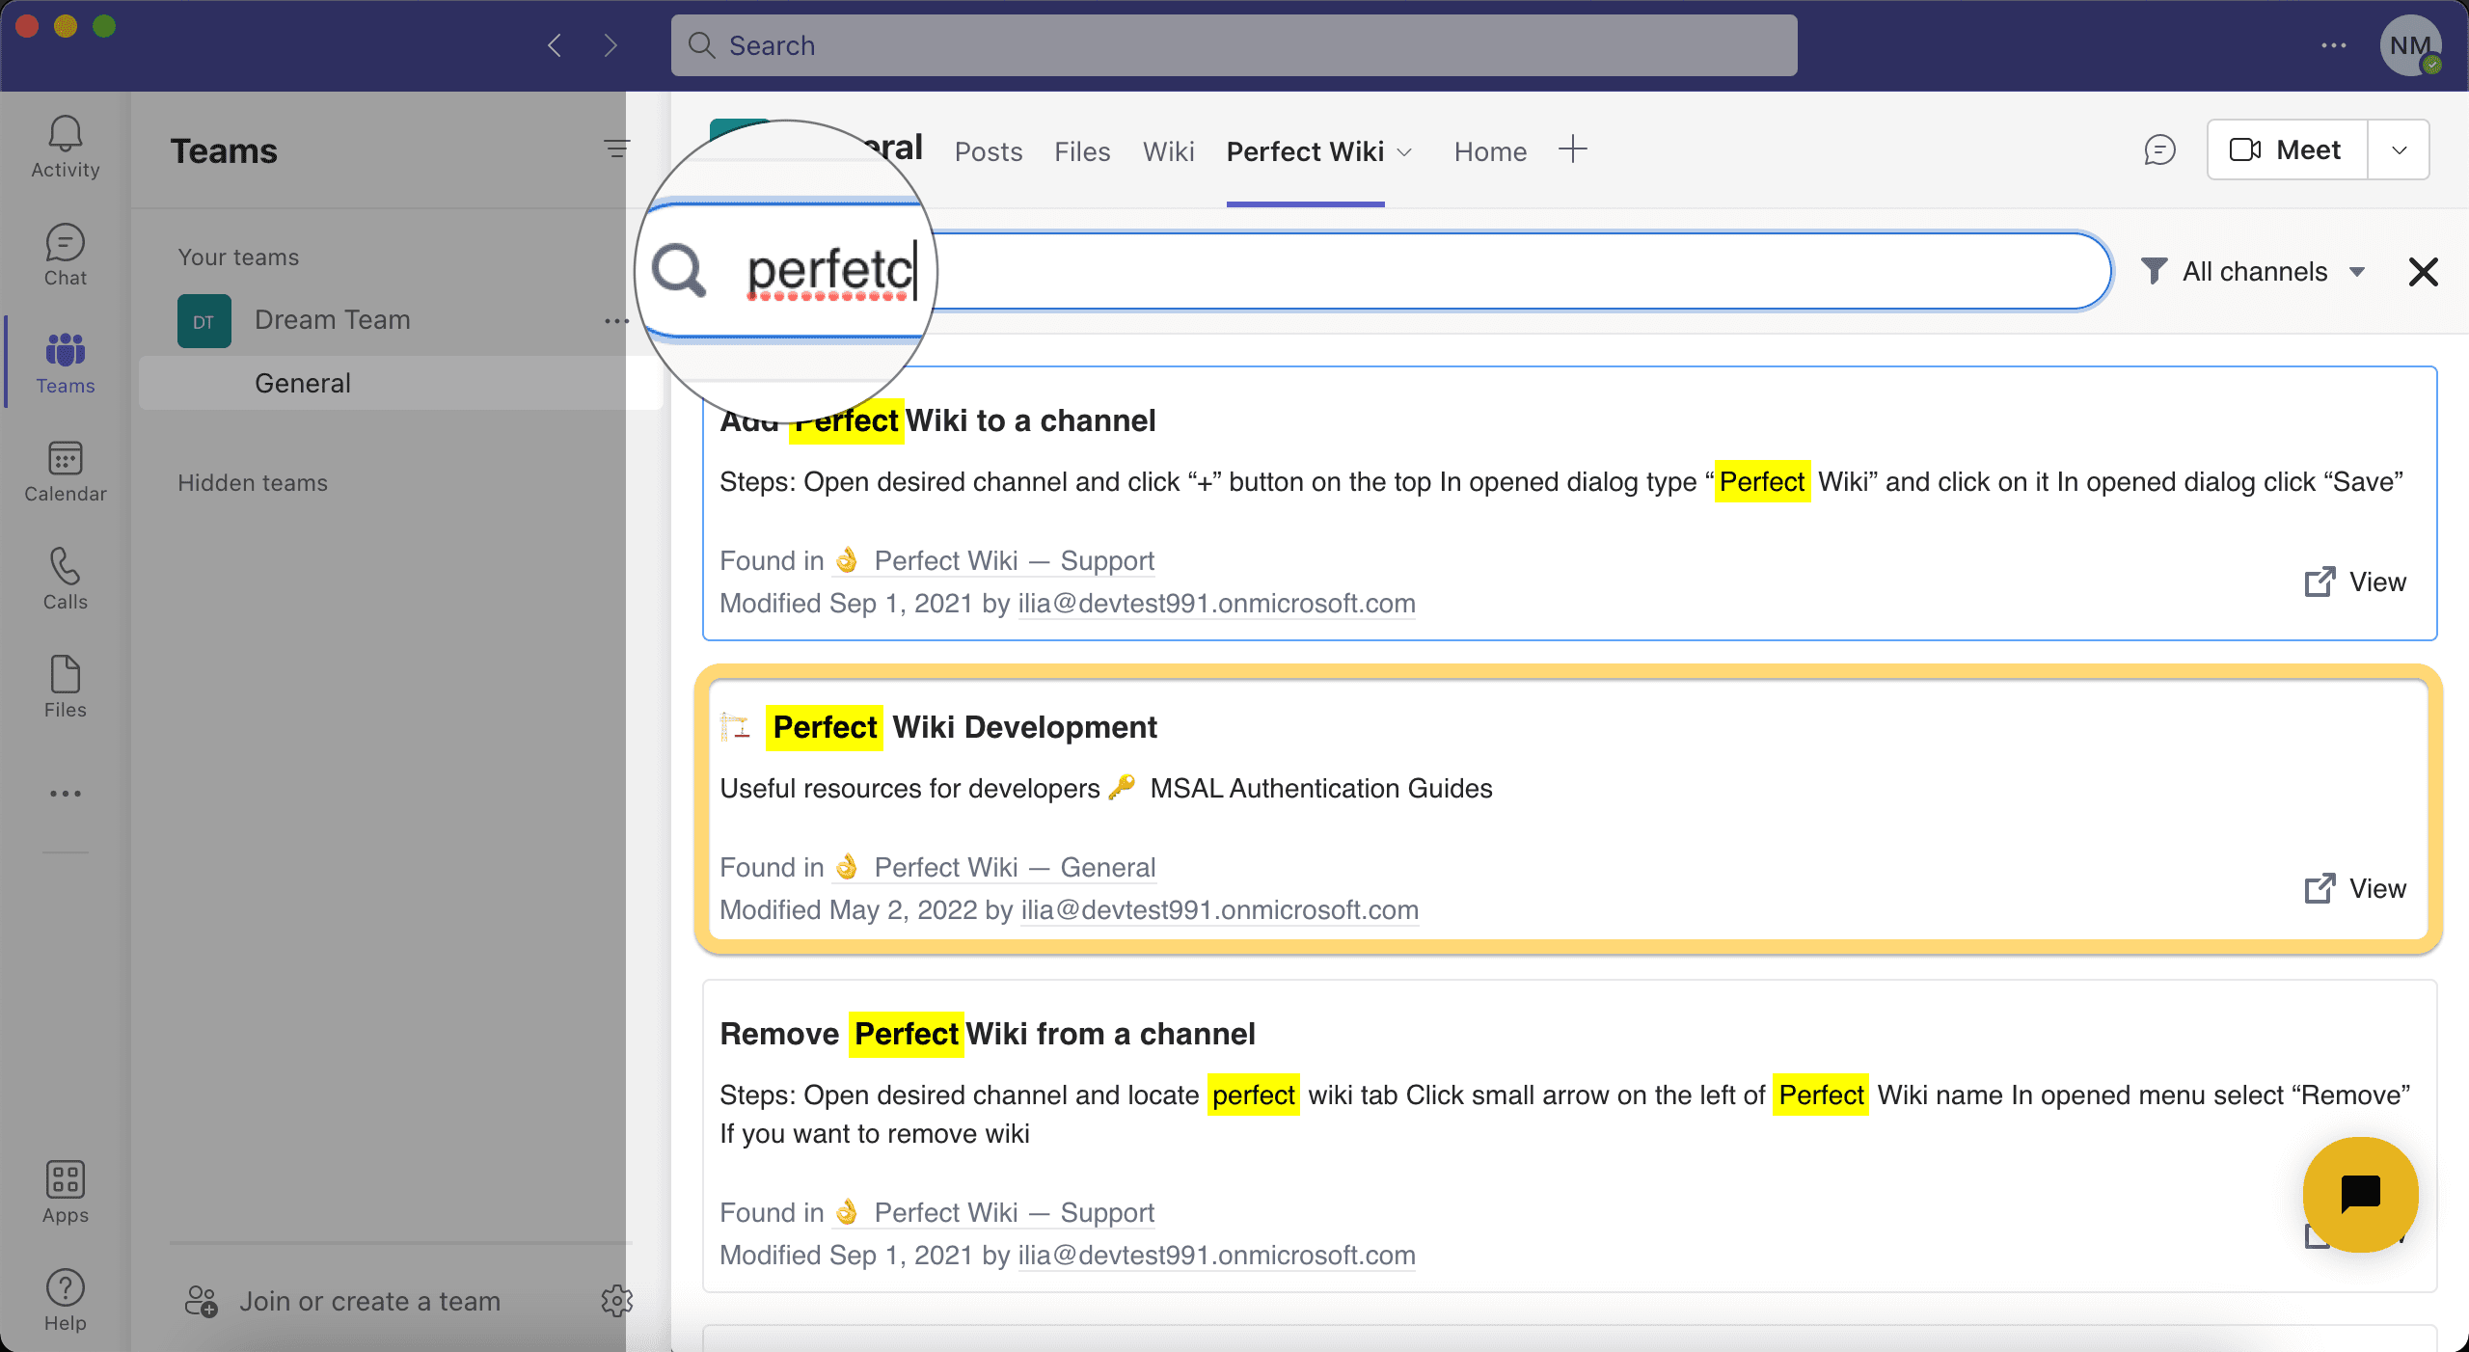The image size is (2469, 1352).
Task: Open the Calendar from the sidebar
Action: (x=64, y=471)
